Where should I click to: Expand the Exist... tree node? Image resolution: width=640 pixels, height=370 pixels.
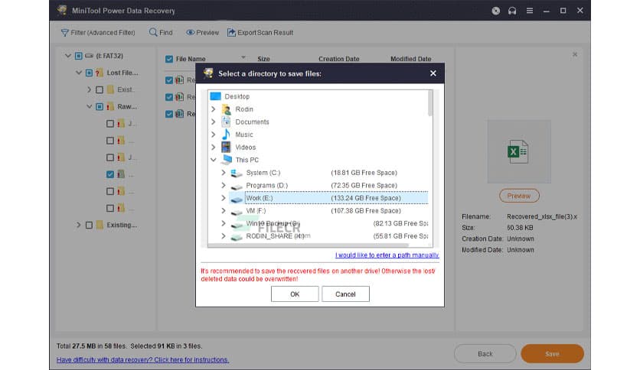coord(89,89)
